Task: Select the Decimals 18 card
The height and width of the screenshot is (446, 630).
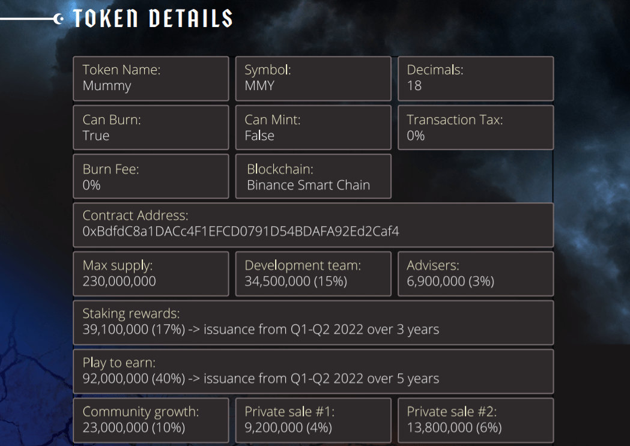Action: point(475,79)
